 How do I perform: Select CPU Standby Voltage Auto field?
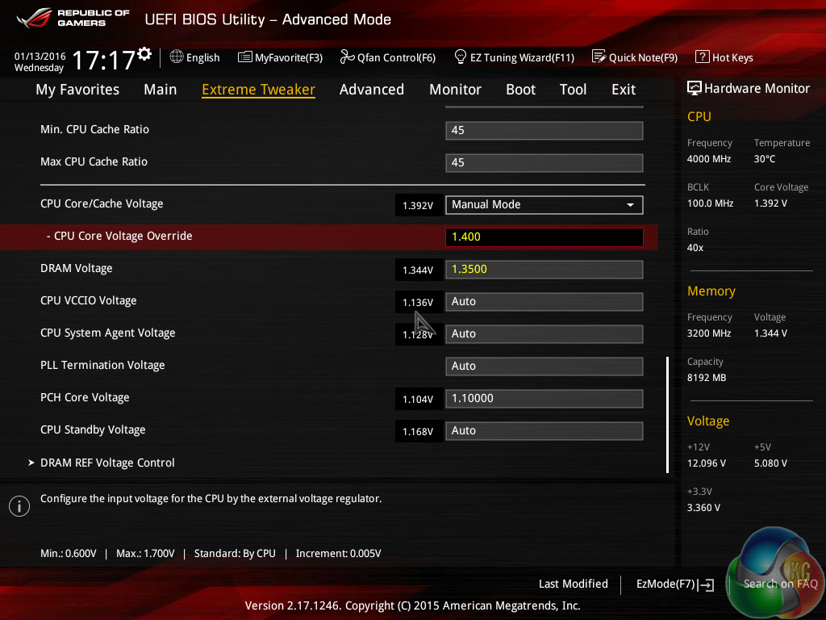point(544,431)
